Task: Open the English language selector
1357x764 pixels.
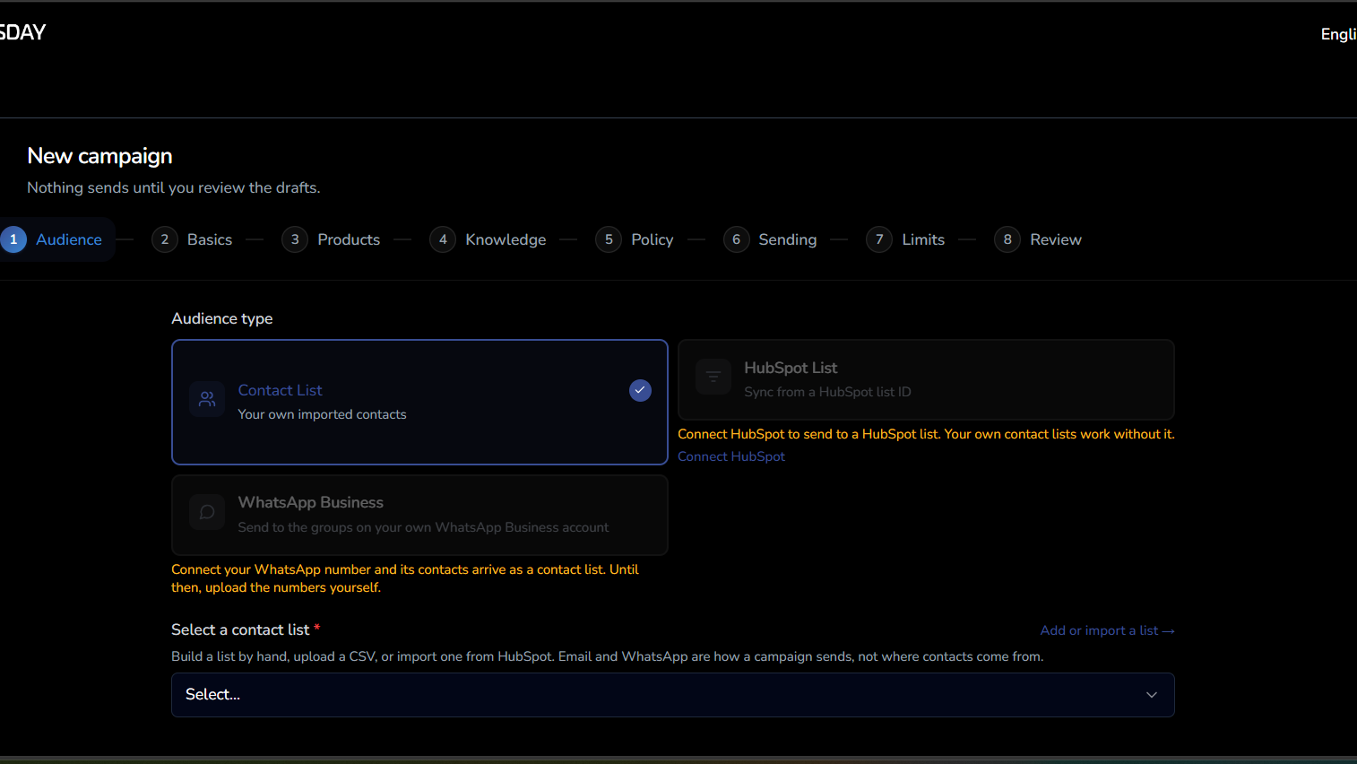Action: pyautogui.click(x=1338, y=34)
